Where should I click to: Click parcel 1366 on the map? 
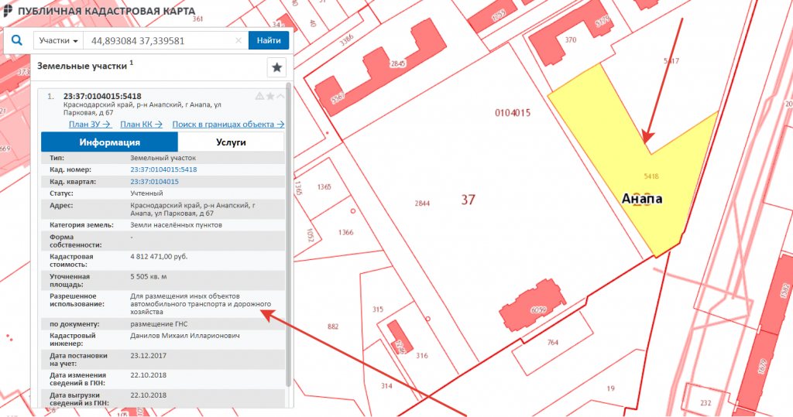346,232
